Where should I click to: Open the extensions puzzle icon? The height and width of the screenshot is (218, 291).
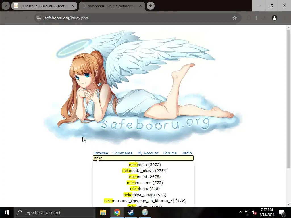249,18
